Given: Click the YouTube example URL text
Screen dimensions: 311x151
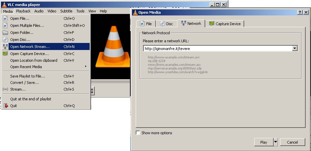Looking at the screenshot, I should 178,72.
